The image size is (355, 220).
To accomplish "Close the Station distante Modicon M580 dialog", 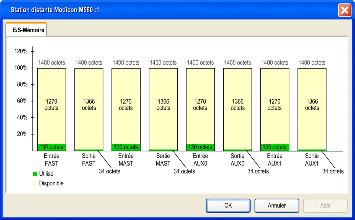I will 344,10.
